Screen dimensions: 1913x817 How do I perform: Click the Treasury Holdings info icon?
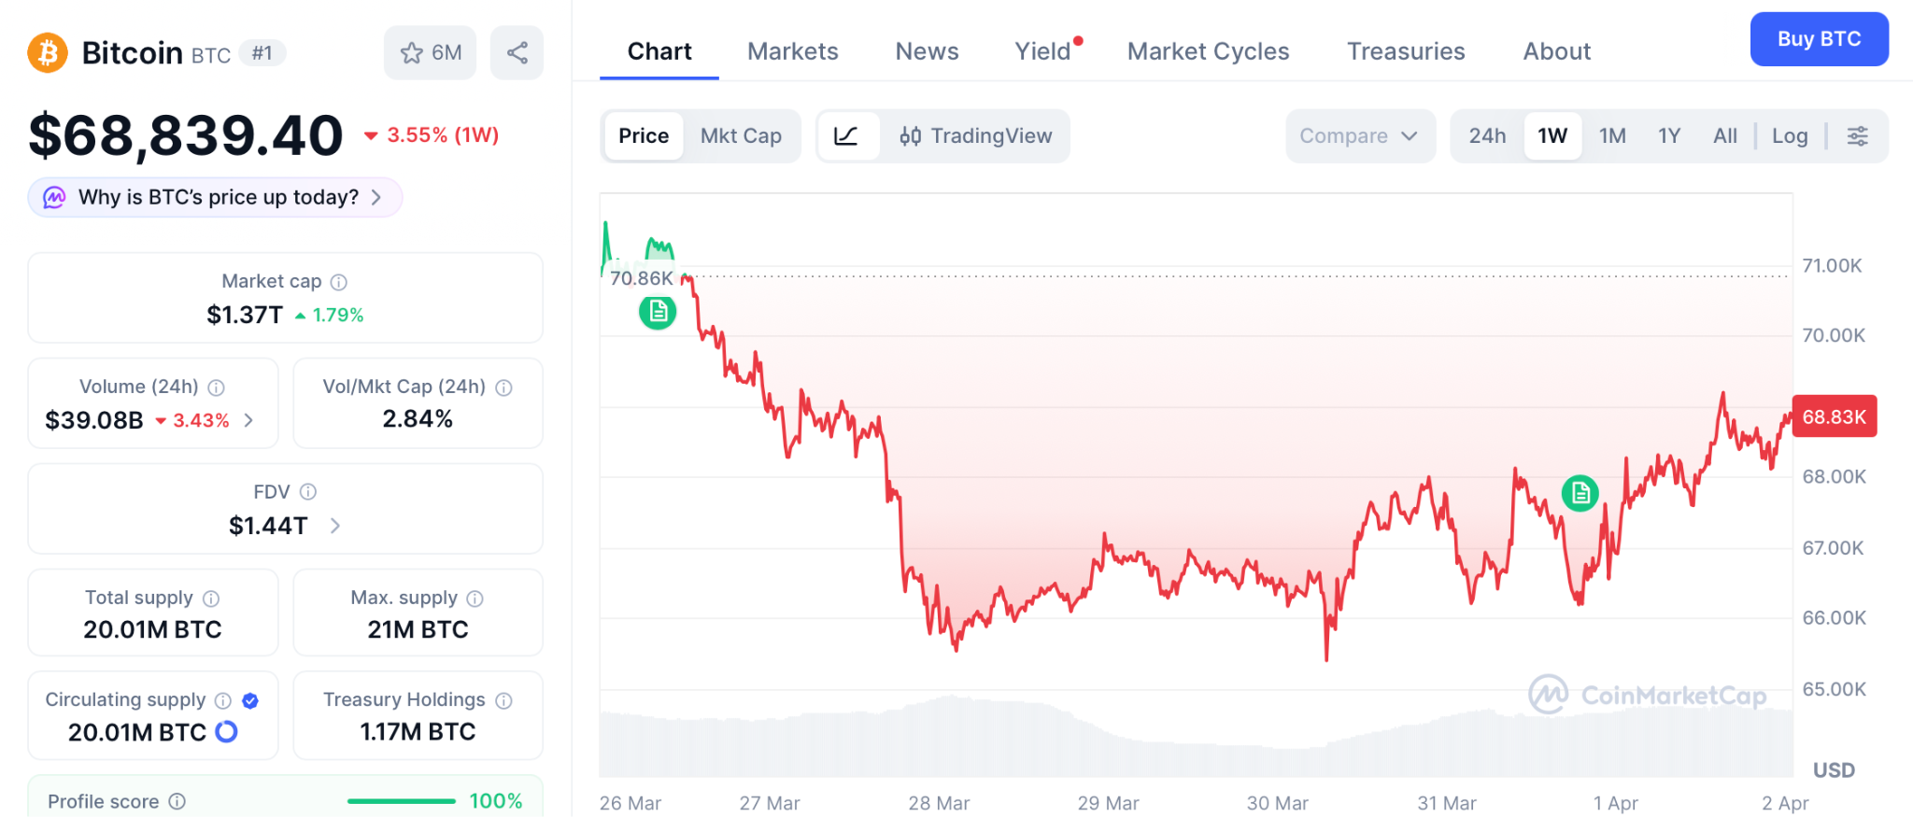(504, 700)
